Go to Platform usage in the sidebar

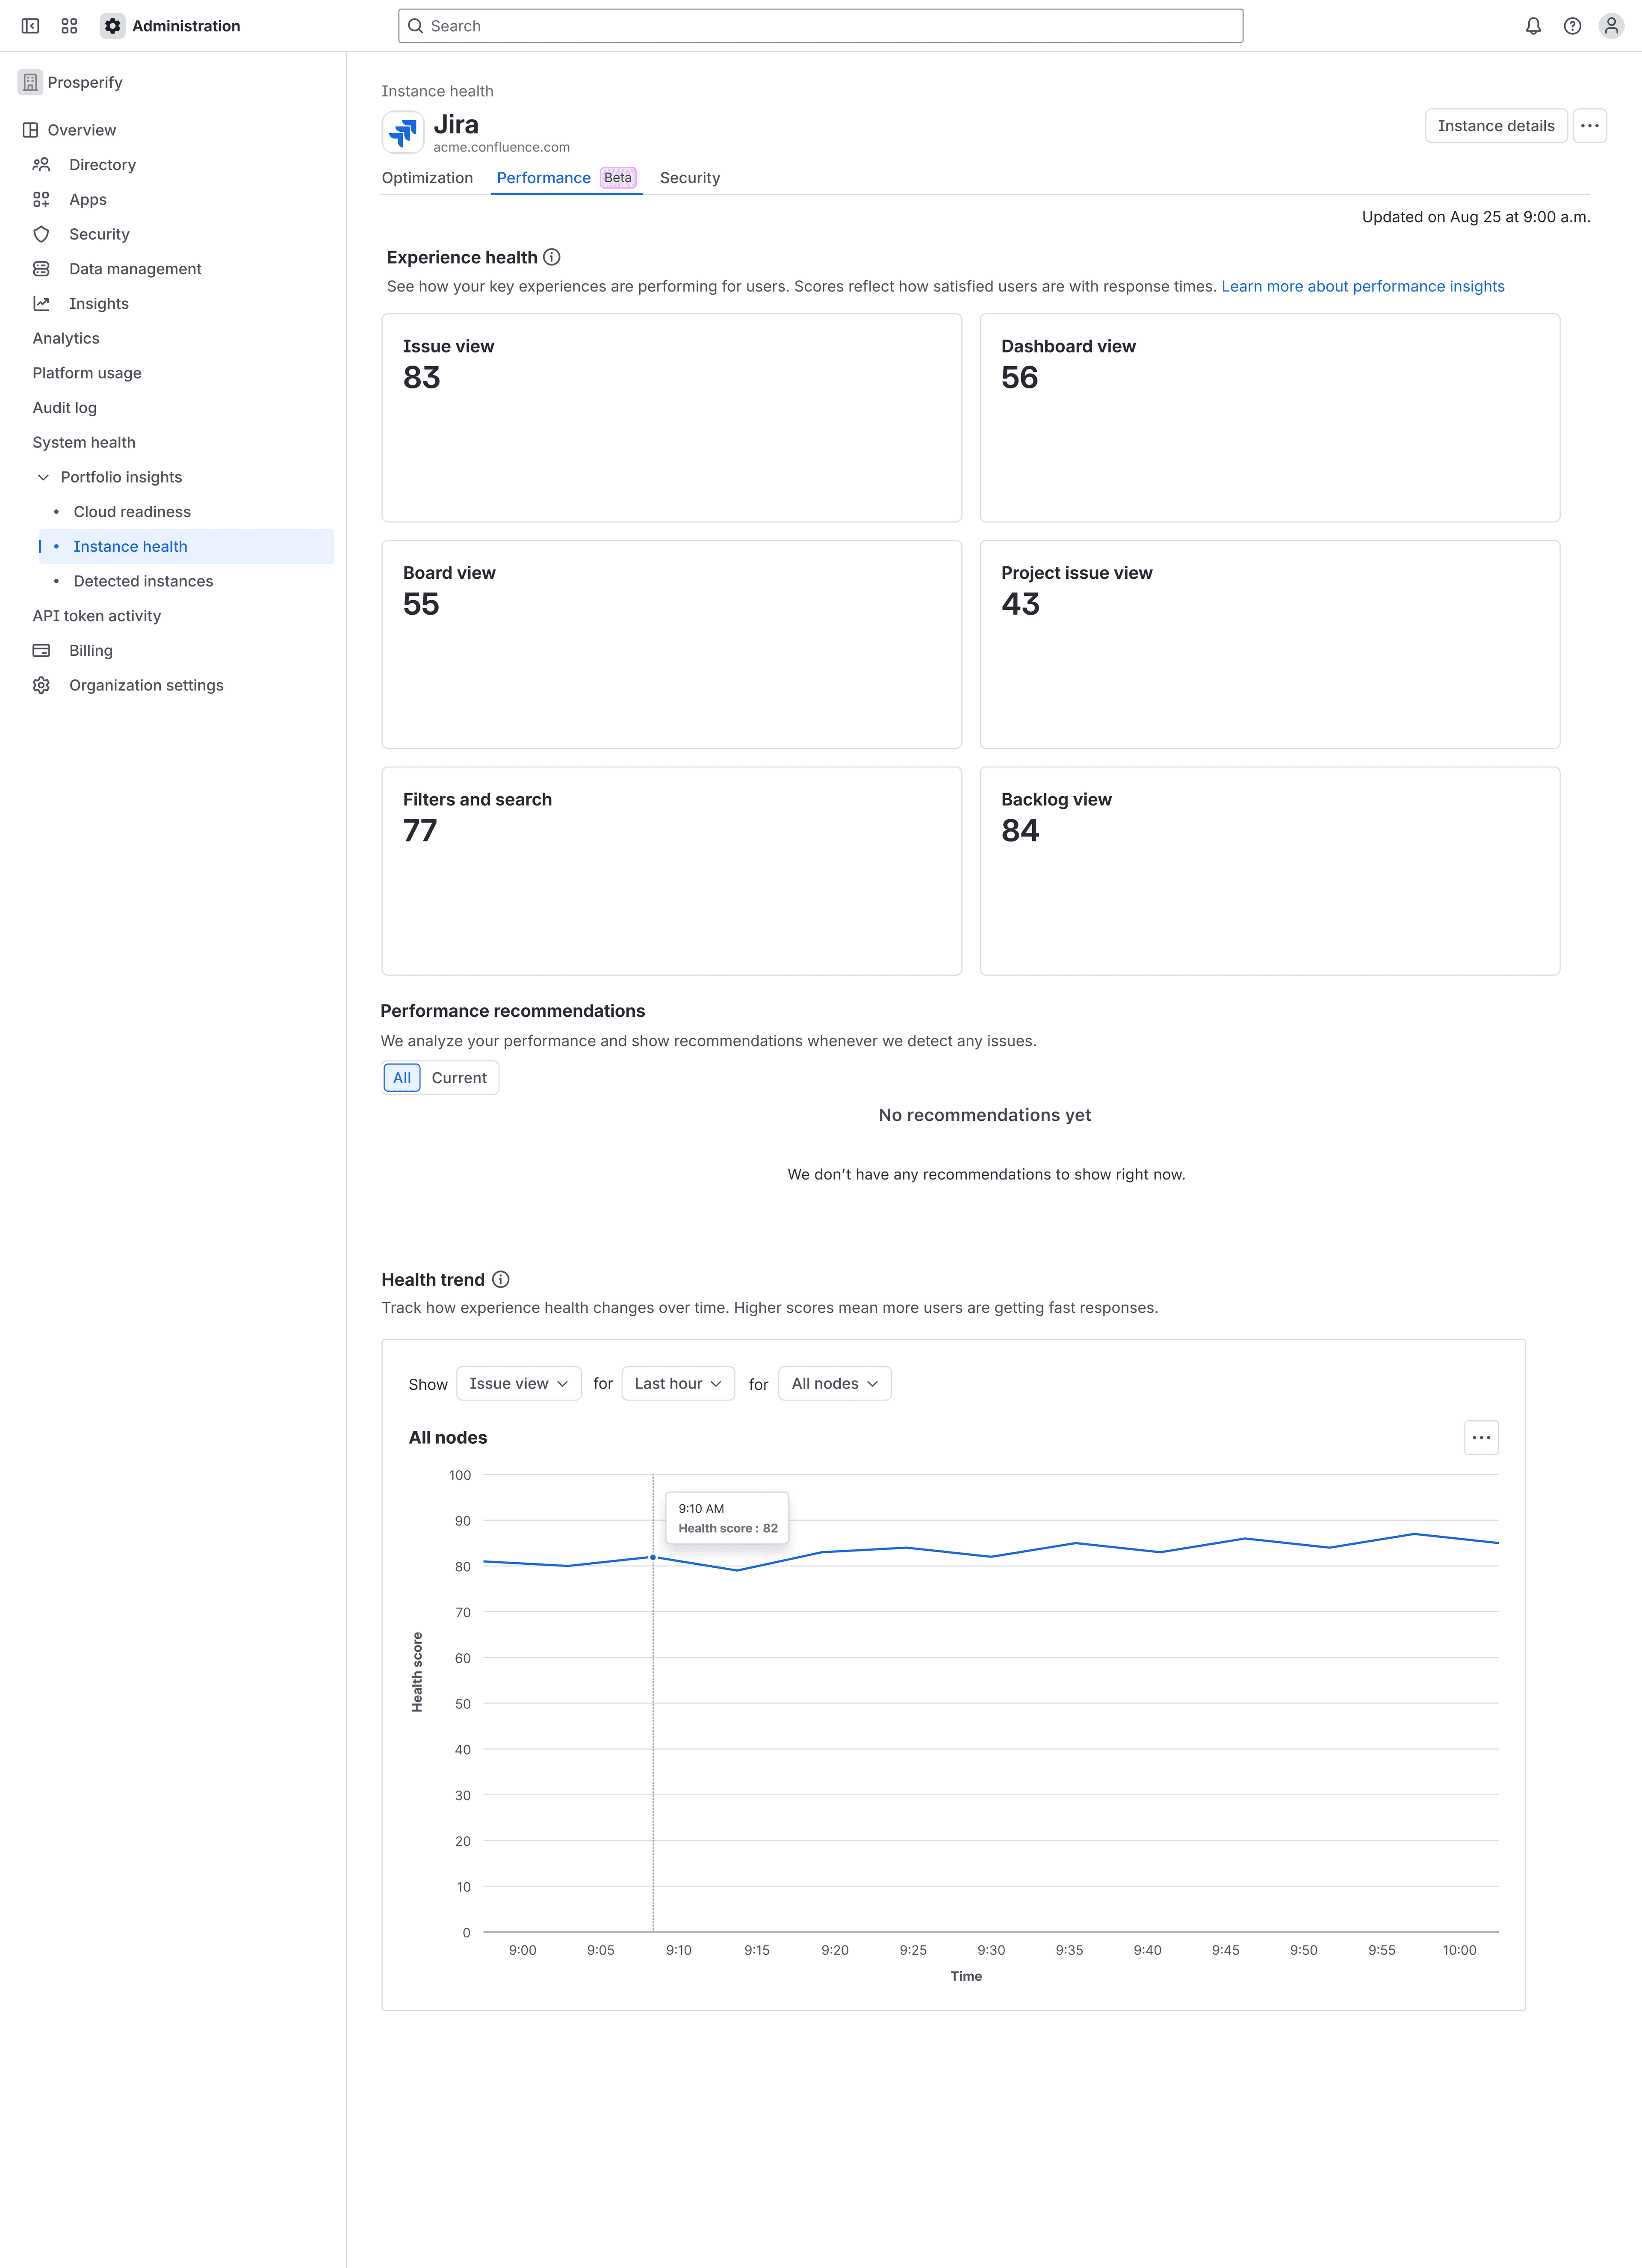click(87, 373)
